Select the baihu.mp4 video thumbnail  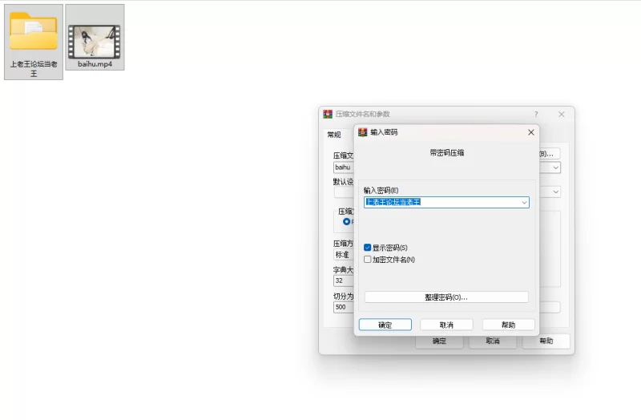95,32
